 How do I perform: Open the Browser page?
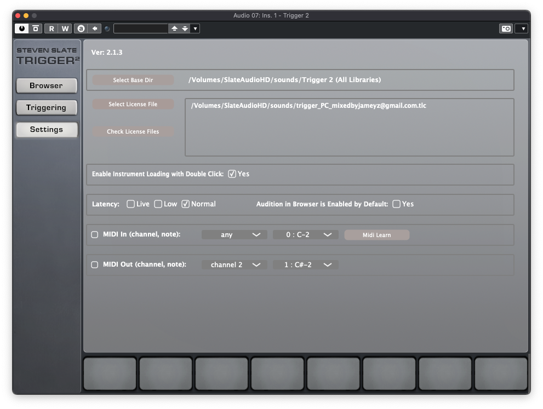47,85
